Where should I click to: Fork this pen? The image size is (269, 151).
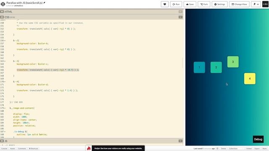(204, 4)
